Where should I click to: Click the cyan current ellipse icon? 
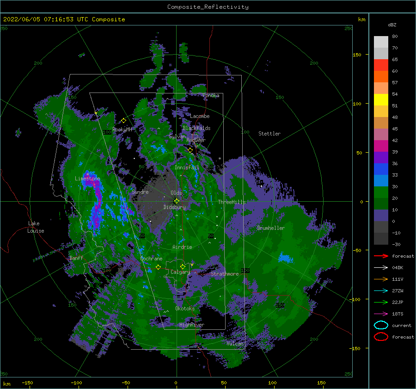pos(381,325)
